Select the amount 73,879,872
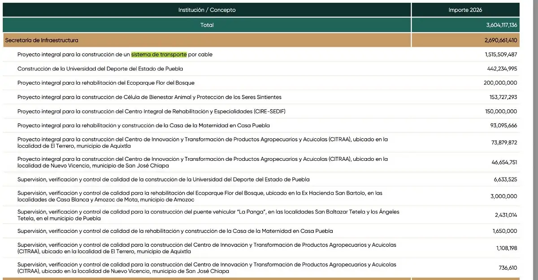538x280 pixels. click(504, 143)
